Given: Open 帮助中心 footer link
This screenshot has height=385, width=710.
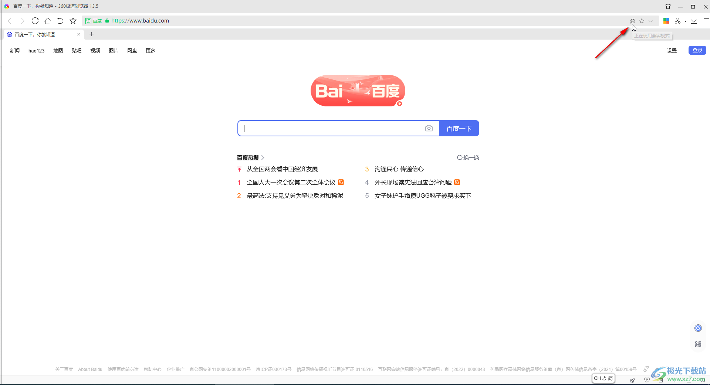Looking at the screenshot, I should tap(152, 369).
